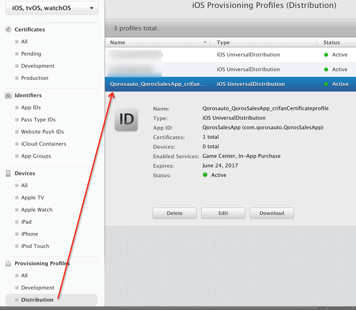Open Development provisioning profiles

(x=38, y=288)
